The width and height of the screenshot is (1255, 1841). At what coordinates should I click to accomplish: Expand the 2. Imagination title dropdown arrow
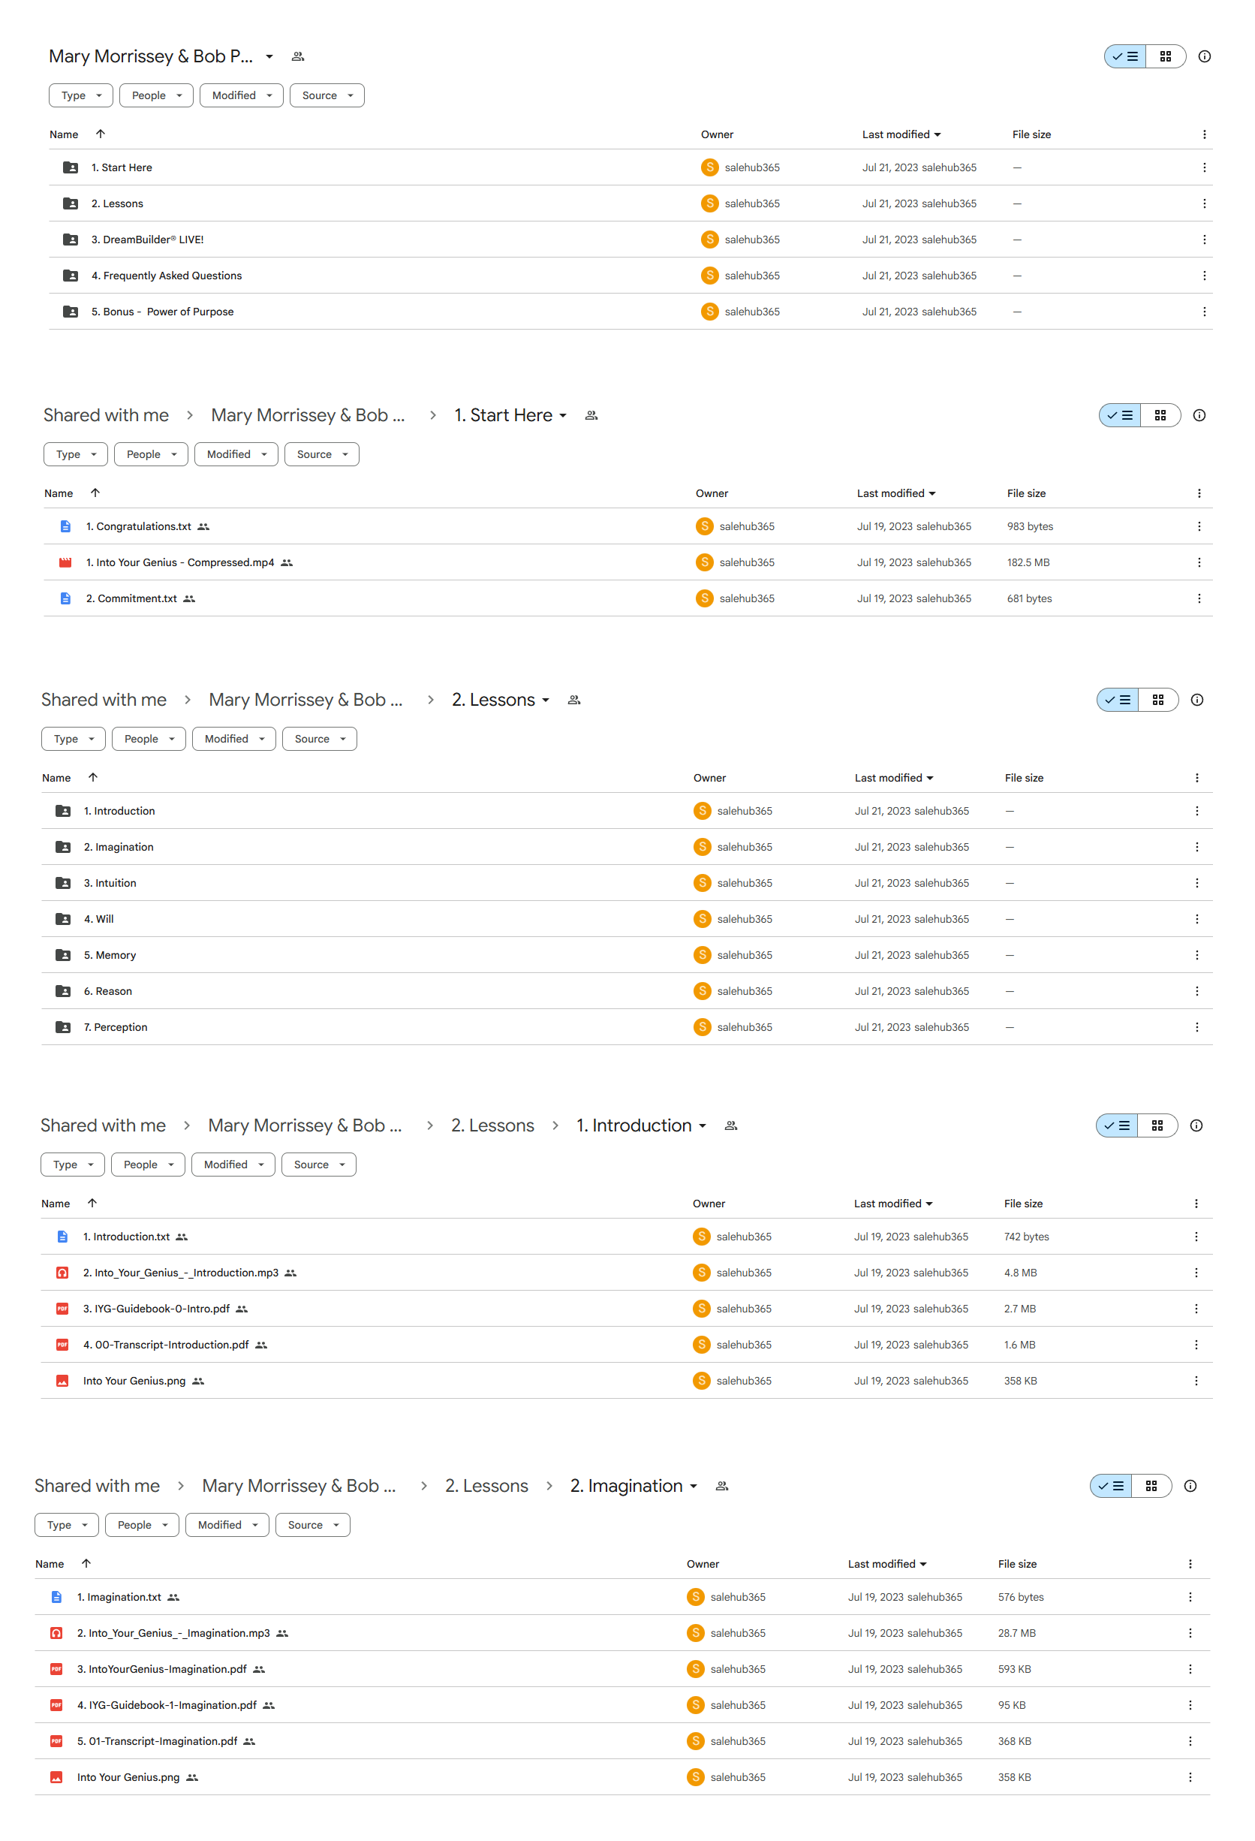point(694,1485)
